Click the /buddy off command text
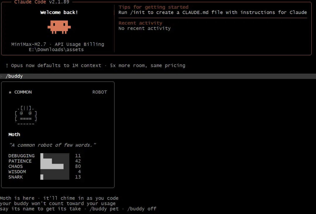Viewport: 316px width, 214px height. coord(142,209)
